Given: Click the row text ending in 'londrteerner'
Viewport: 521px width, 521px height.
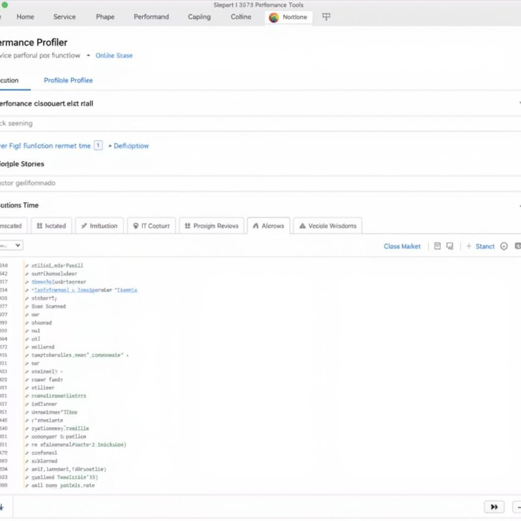Looking at the screenshot, I should click(x=59, y=282).
